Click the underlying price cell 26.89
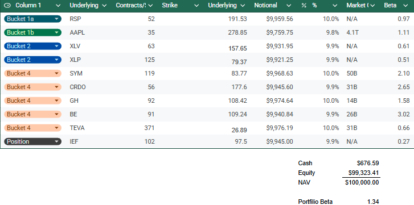This screenshot has height=205, width=414. click(x=239, y=130)
